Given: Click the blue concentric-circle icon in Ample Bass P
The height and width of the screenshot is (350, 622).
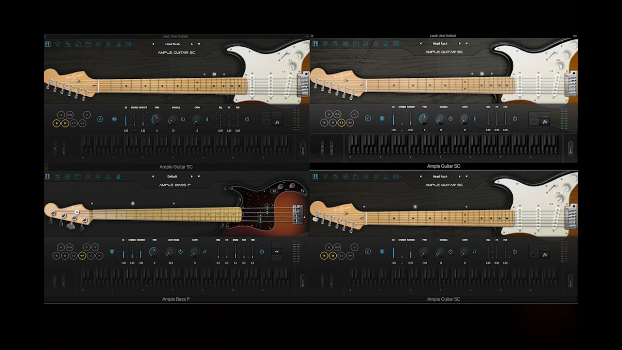Looking at the screenshot, I should tap(112, 251).
